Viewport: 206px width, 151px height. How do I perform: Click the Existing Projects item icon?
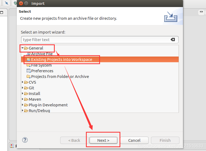29,59
